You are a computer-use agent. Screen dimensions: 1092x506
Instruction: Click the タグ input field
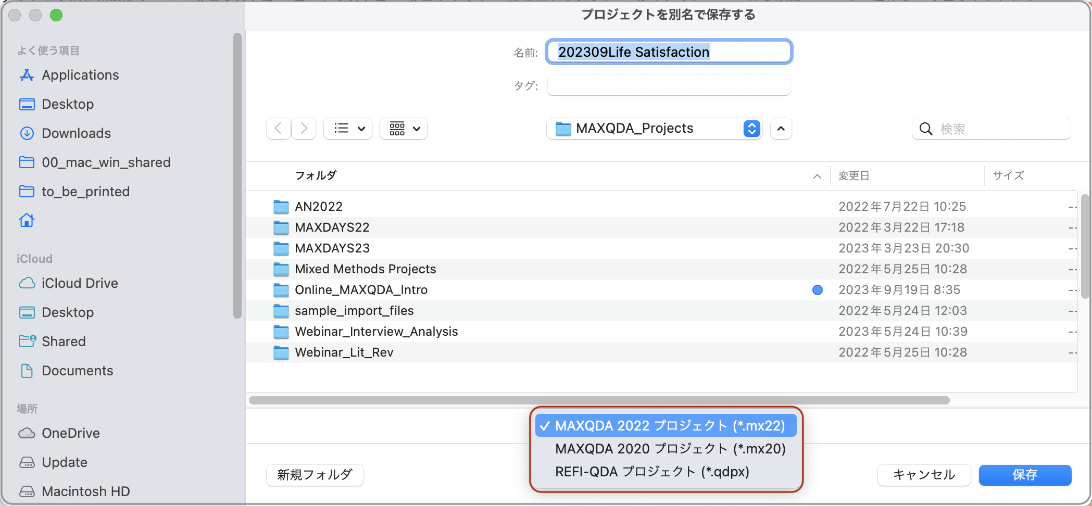(669, 85)
